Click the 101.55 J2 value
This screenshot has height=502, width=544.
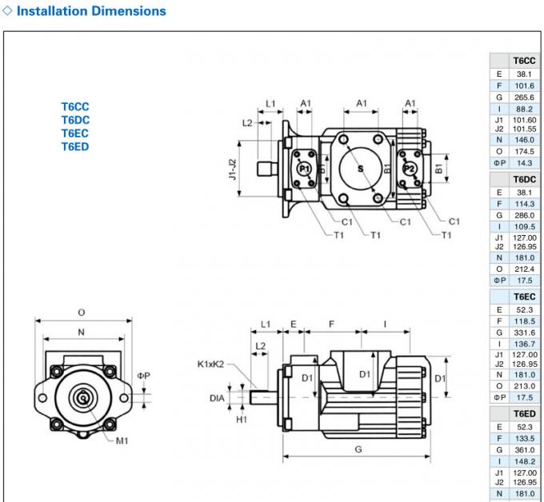click(x=524, y=129)
